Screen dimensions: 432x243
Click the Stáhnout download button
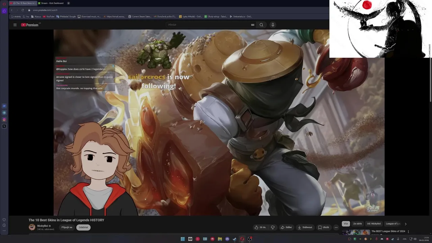tap(305, 227)
